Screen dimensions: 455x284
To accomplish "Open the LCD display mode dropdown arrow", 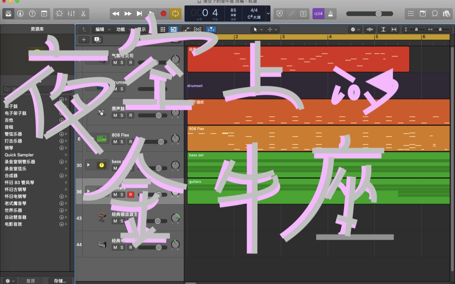I will 268,14.
